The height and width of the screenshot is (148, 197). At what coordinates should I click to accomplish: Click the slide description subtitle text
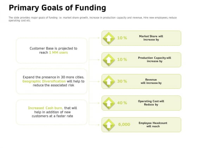coord(93,19)
